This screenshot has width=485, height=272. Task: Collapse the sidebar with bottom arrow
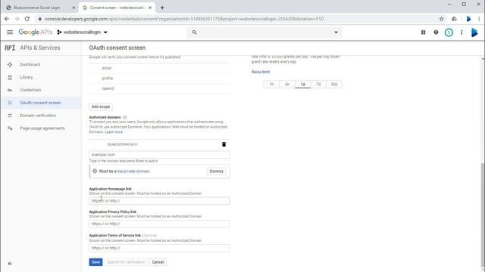(x=10, y=264)
